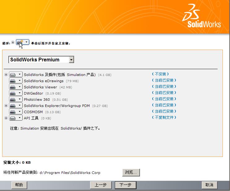Open install option arrow for PhotoView 360
The image size is (230, 191).
coord(20,99)
